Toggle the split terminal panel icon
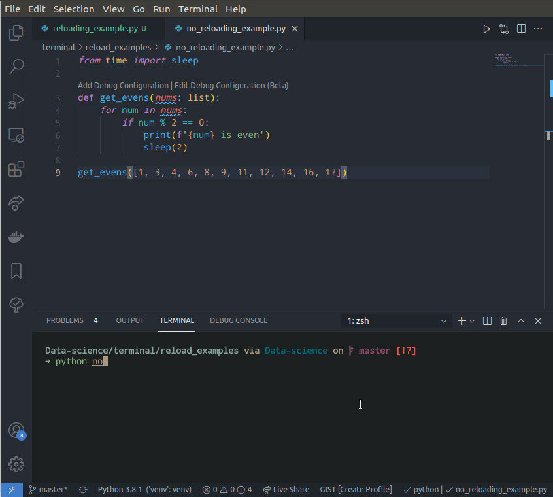The width and height of the screenshot is (553, 497). pos(486,320)
